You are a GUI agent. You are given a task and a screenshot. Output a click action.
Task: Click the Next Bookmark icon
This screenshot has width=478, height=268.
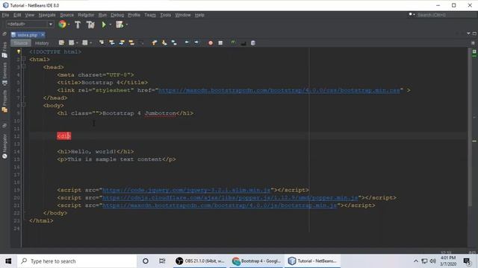(x=164, y=43)
